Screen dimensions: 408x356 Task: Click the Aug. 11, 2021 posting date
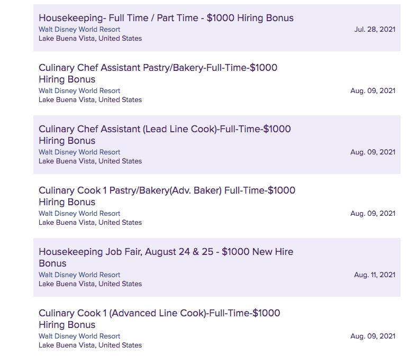tap(375, 275)
